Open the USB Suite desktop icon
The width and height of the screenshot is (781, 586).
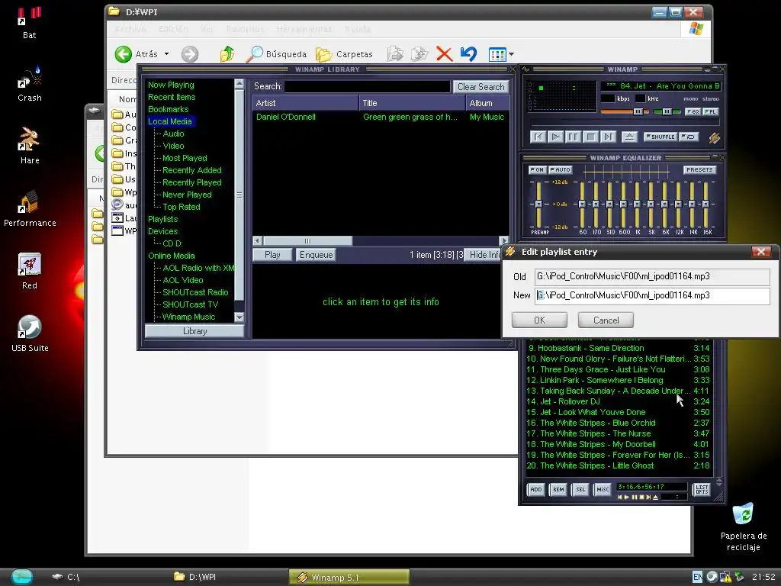[30, 333]
